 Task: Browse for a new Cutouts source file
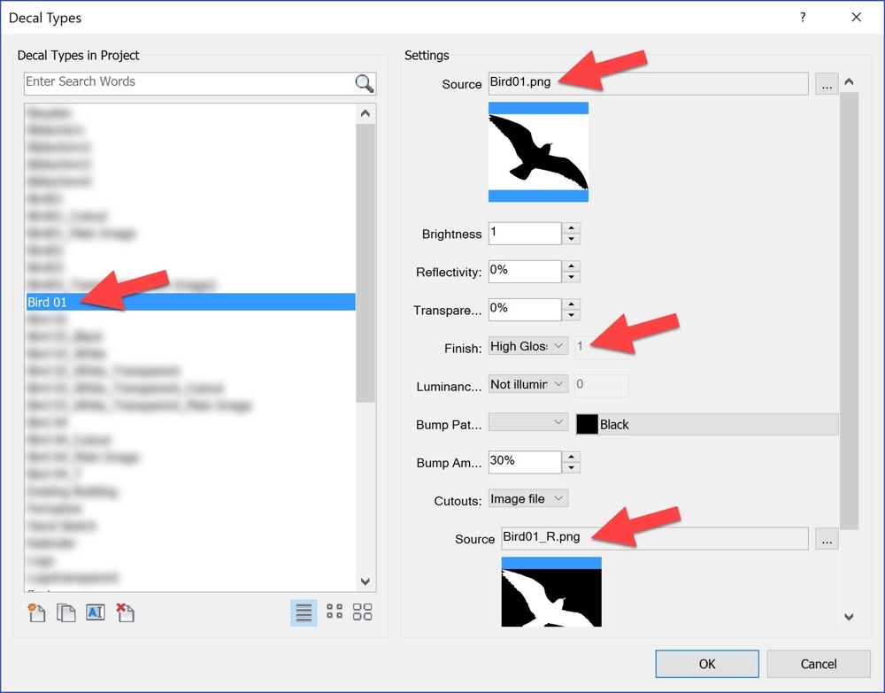(827, 538)
